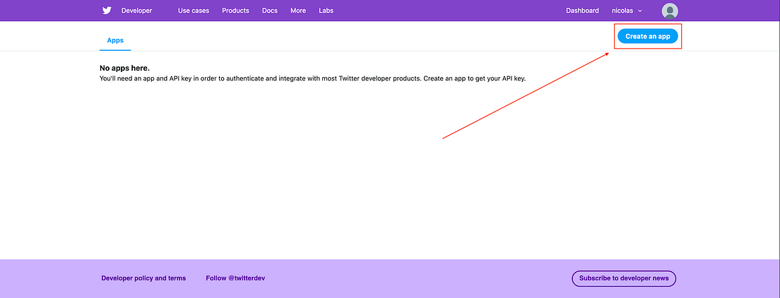This screenshot has width=780, height=298.
Task: Open the More menu
Action: 298,11
